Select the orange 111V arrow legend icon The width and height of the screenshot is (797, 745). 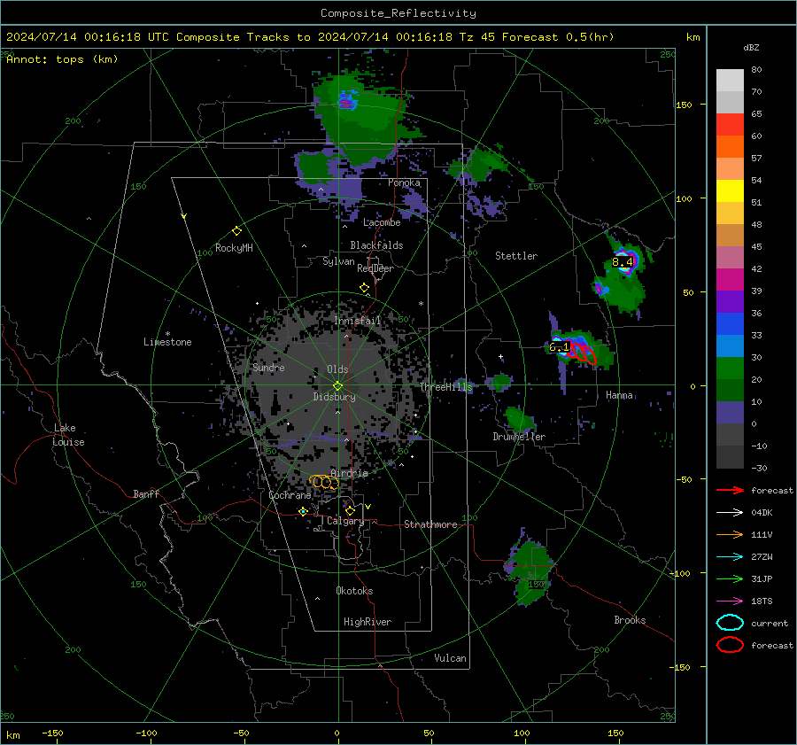(730, 534)
